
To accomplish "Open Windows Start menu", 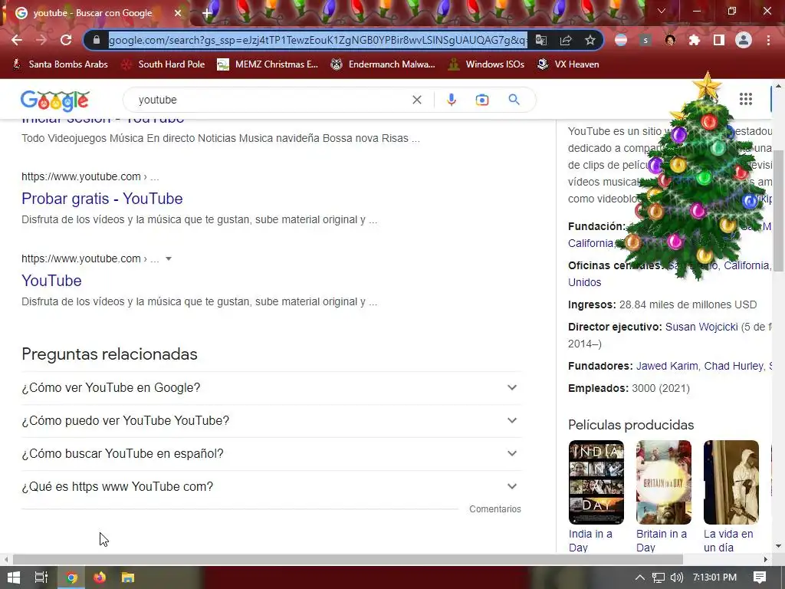I will [x=14, y=577].
